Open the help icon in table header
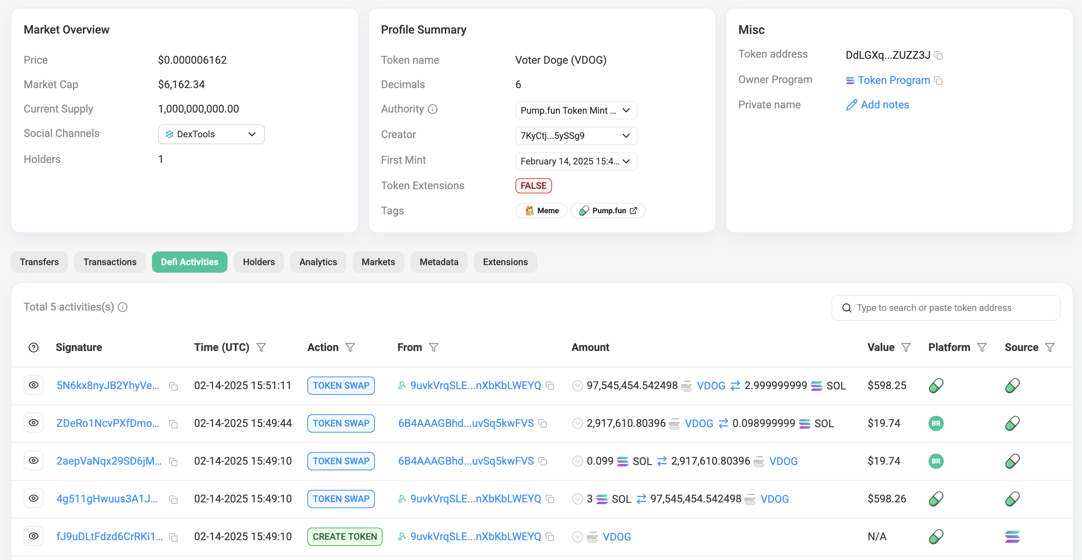This screenshot has width=1082, height=560. tap(34, 348)
